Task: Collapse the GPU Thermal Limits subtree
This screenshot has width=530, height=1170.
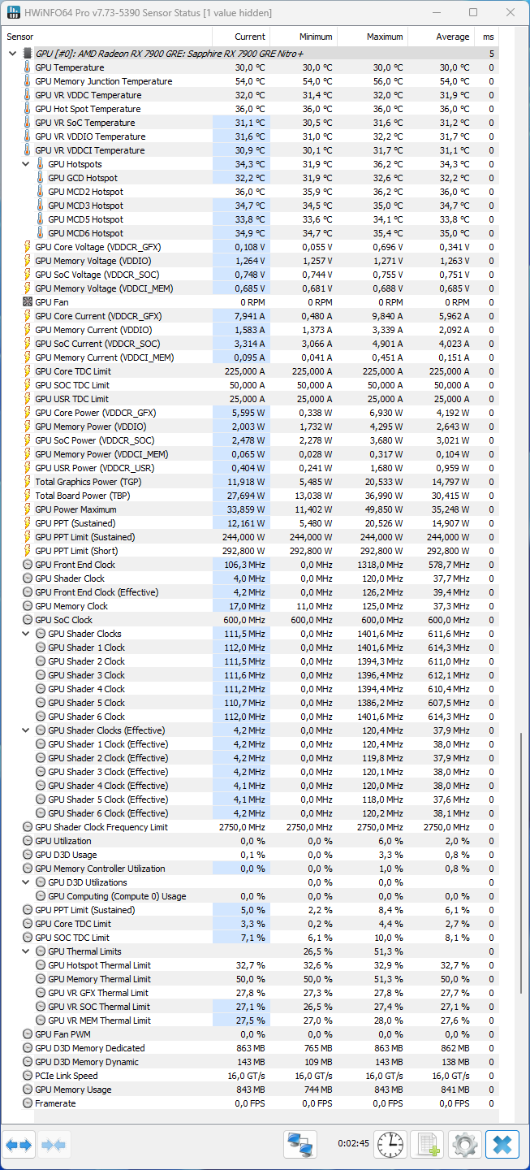Action: coord(26,951)
